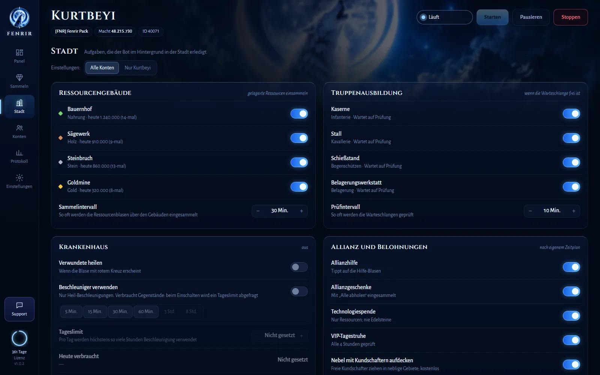The width and height of the screenshot is (600, 375).
Task: Switch to the Nur Kurtbeyi tab
Action: click(138, 68)
